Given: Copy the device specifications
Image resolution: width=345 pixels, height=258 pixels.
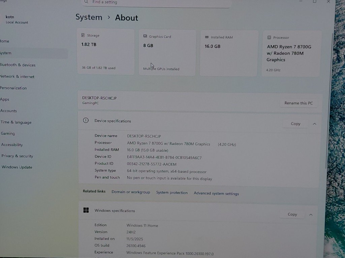Looking at the screenshot, I should click(295, 124).
